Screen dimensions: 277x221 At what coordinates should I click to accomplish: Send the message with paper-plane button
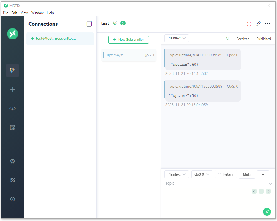click(x=267, y=212)
